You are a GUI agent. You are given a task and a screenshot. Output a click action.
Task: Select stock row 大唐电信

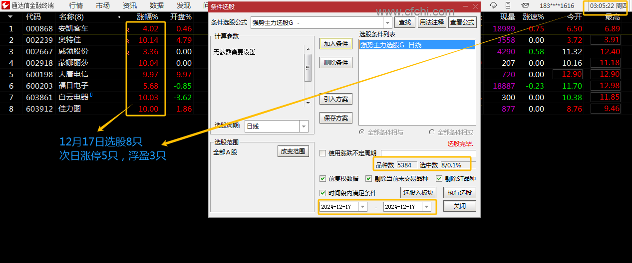point(73,75)
